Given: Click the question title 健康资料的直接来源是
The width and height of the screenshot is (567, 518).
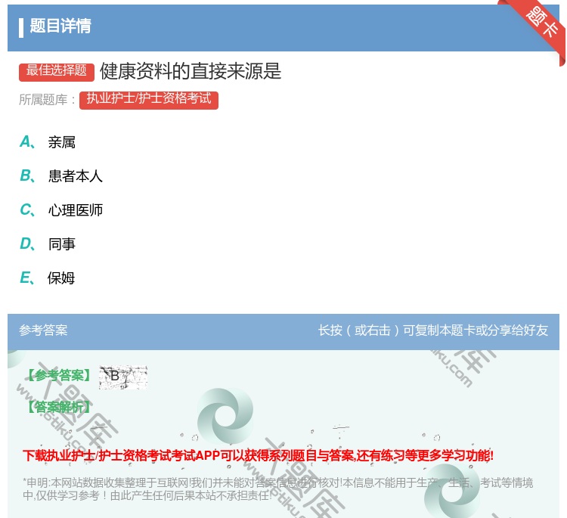Looking at the screenshot, I should click(x=191, y=71).
